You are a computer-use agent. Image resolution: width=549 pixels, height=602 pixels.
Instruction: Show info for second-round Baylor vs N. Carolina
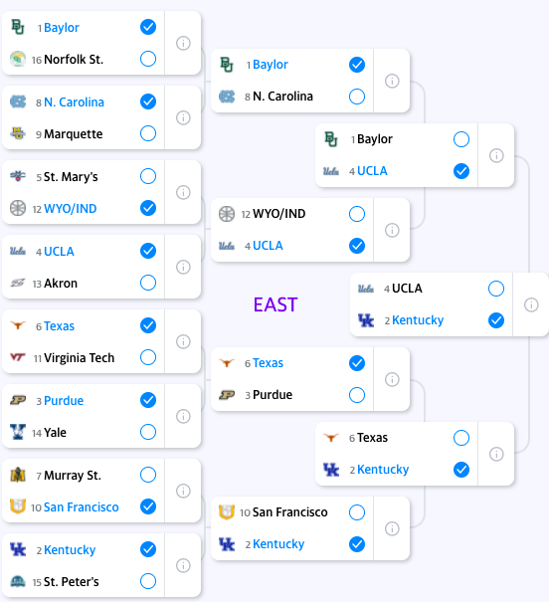click(x=392, y=81)
